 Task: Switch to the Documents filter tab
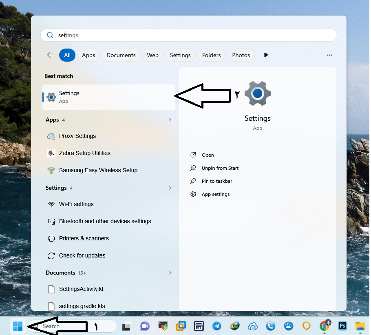pos(121,55)
